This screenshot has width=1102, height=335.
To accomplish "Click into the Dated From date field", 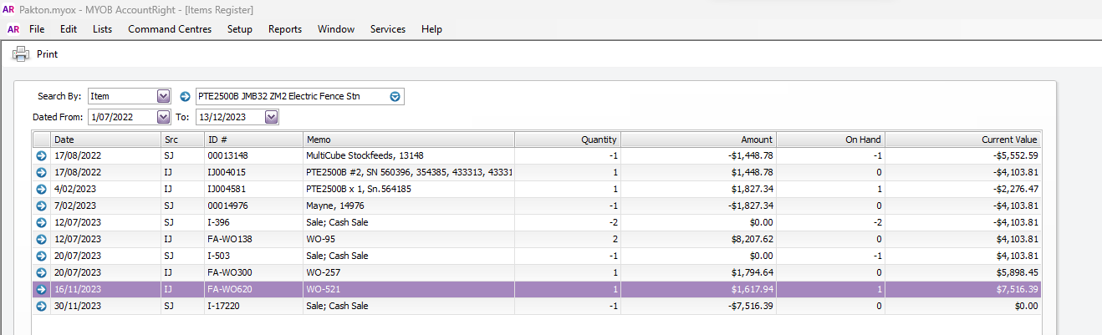I will tap(121, 117).
